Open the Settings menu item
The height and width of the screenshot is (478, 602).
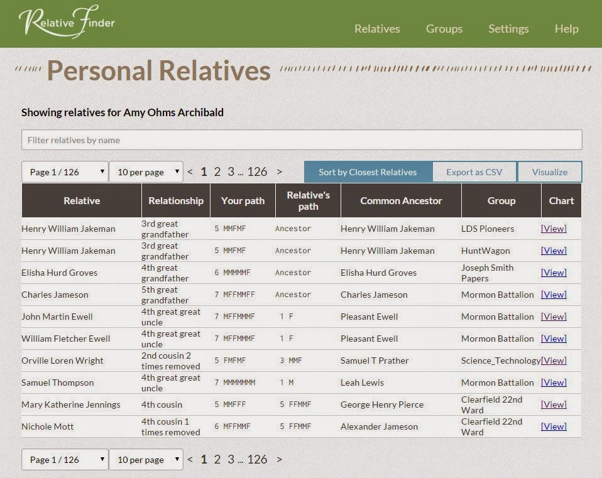(508, 28)
